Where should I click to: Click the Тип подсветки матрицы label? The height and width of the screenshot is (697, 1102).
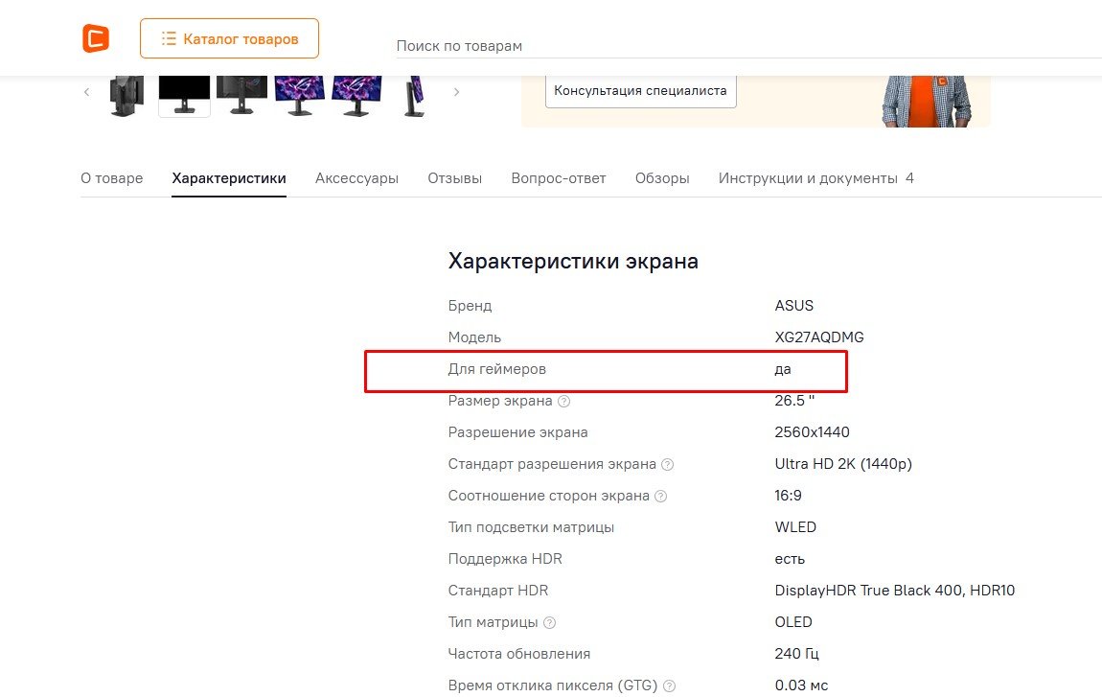531,527
